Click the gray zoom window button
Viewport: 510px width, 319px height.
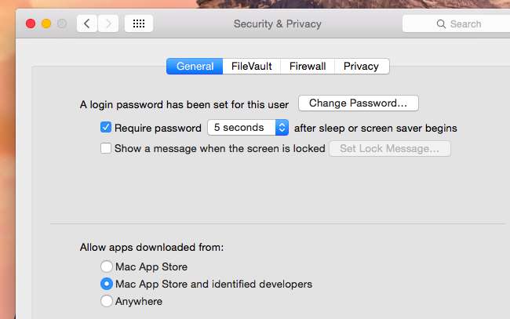coord(62,24)
